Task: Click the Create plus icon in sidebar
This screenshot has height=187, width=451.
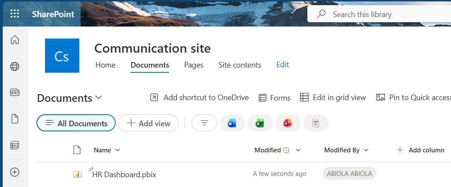Action: coord(15,172)
